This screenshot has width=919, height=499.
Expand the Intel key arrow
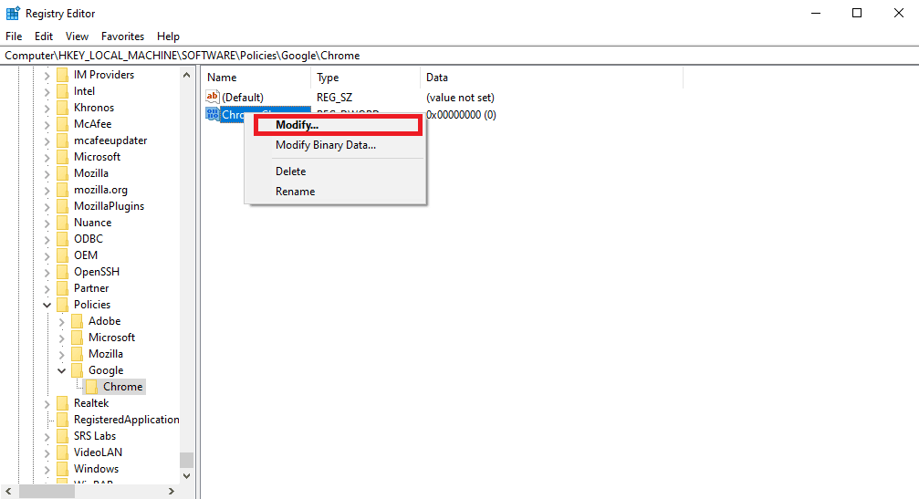(x=47, y=91)
